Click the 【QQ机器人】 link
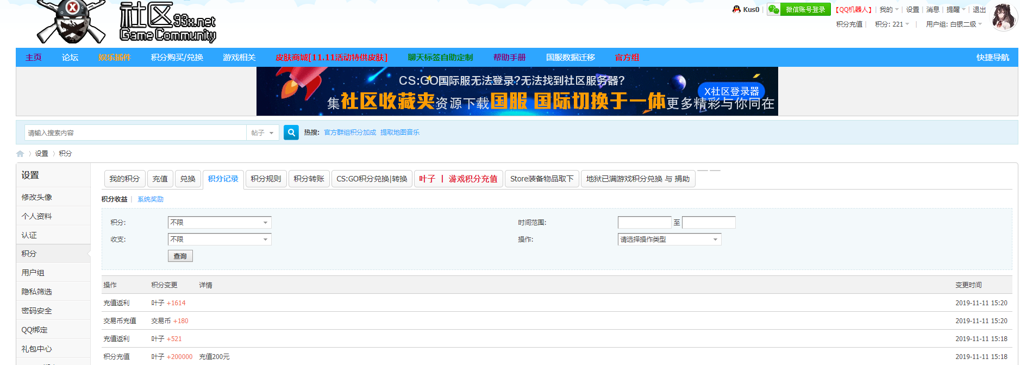Screen dimensions: 1020x365 tap(854, 10)
